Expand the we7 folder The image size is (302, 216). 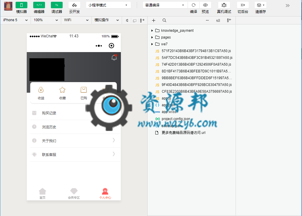[x=152, y=44]
